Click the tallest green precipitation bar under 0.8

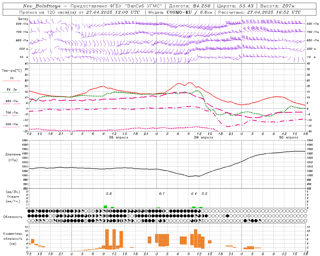click(x=105, y=207)
